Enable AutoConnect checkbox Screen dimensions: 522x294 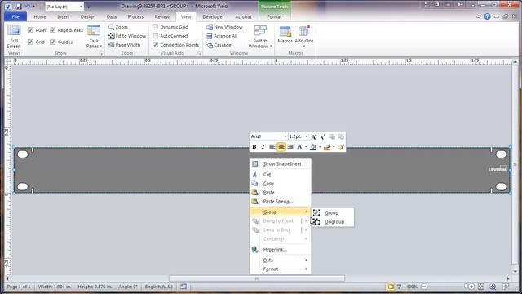(155, 36)
